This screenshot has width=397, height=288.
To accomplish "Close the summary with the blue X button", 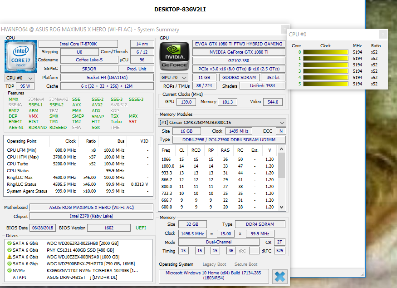I will [x=280, y=276].
